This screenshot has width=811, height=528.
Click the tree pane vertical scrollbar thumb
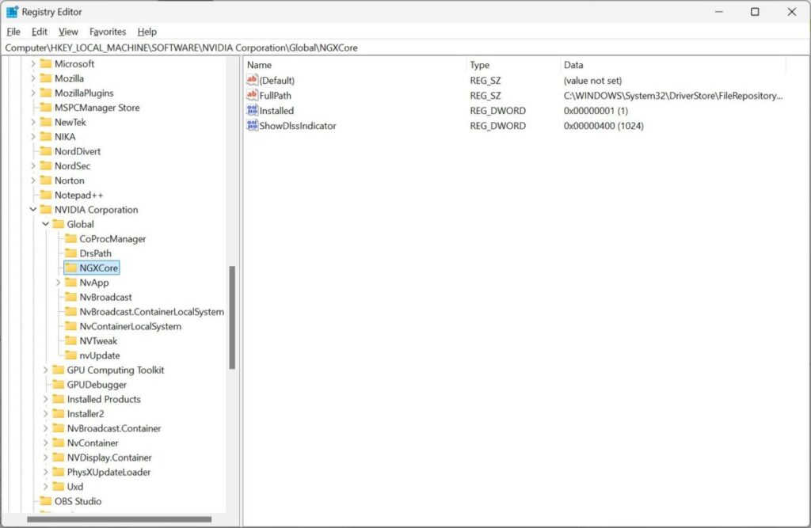point(232,317)
